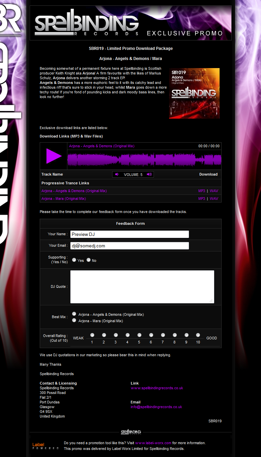Image resolution: width=261 pixels, height=457 pixels.
Task: Visit www.label-worx.com link
Action: (x=153, y=443)
